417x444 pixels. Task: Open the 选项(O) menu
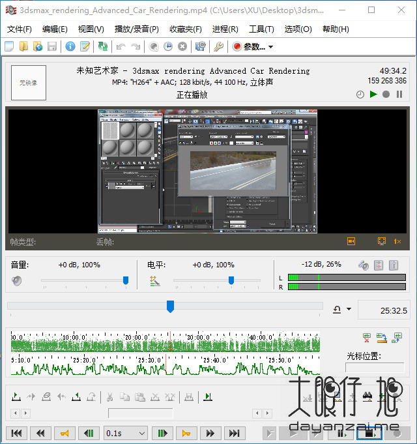coord(298,29)
